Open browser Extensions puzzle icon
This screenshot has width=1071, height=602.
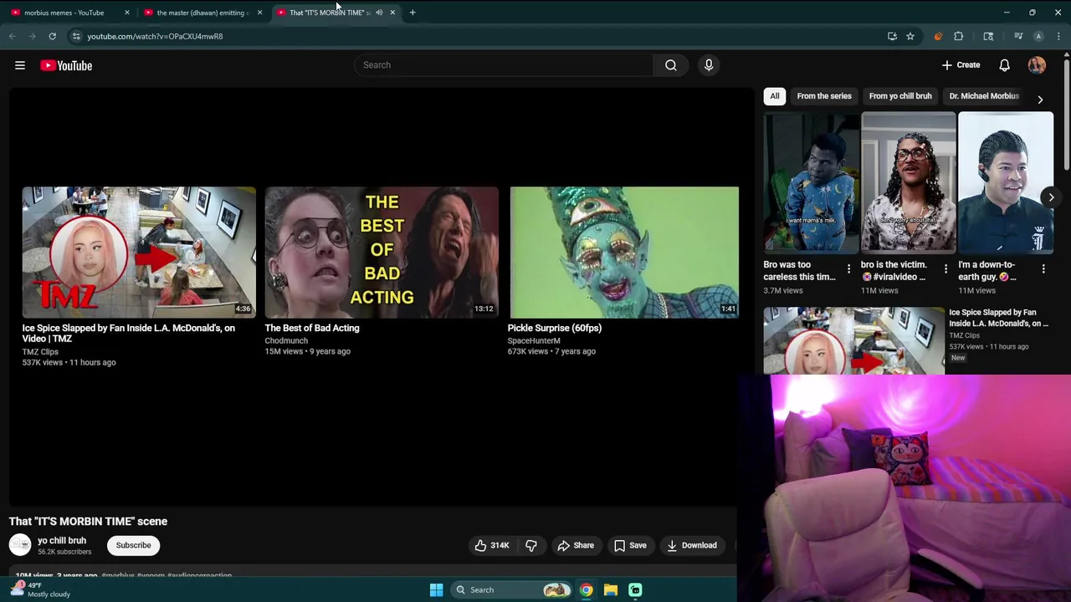click(959, 36)
